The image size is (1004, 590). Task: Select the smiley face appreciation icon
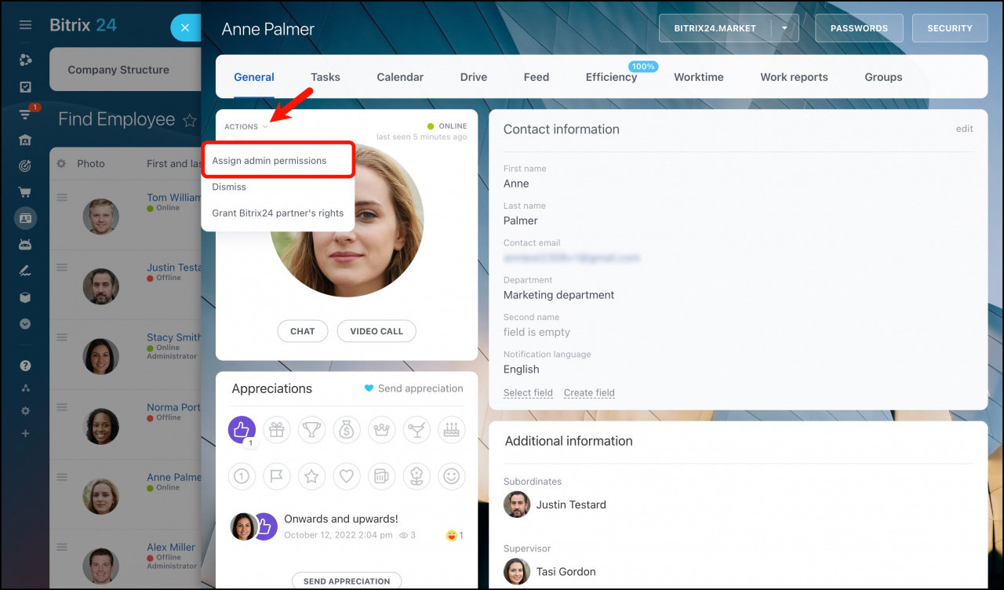coord(452,475)
